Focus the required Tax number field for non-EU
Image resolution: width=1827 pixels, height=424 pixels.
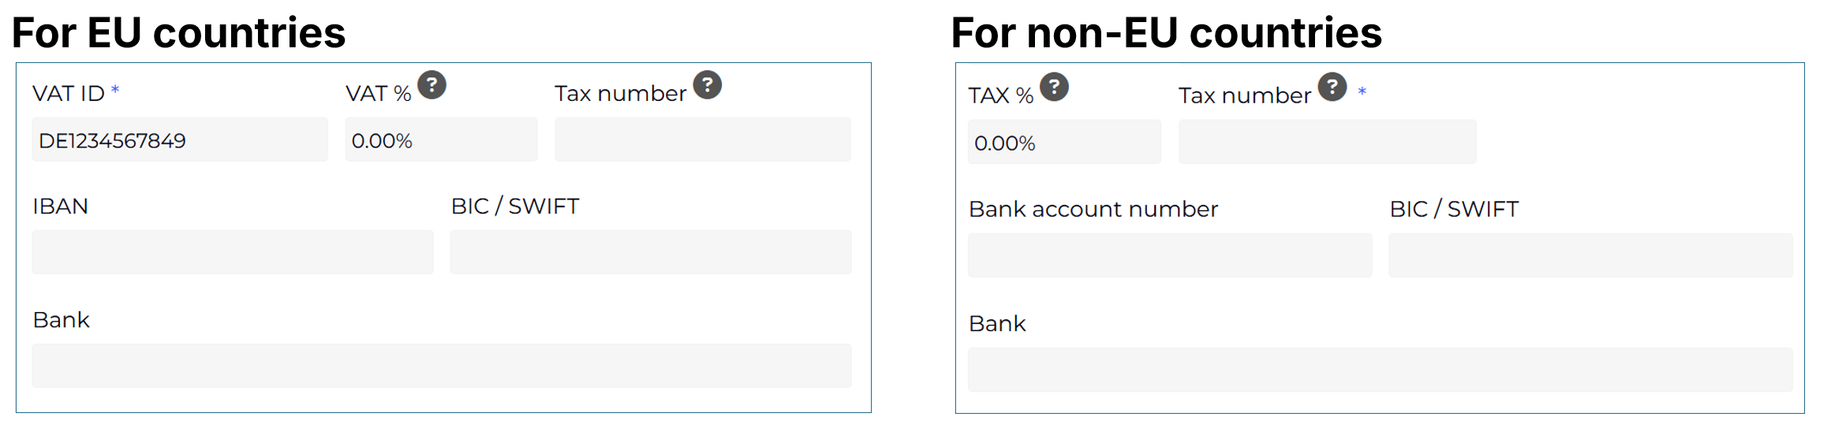(x=1328, y=142)
